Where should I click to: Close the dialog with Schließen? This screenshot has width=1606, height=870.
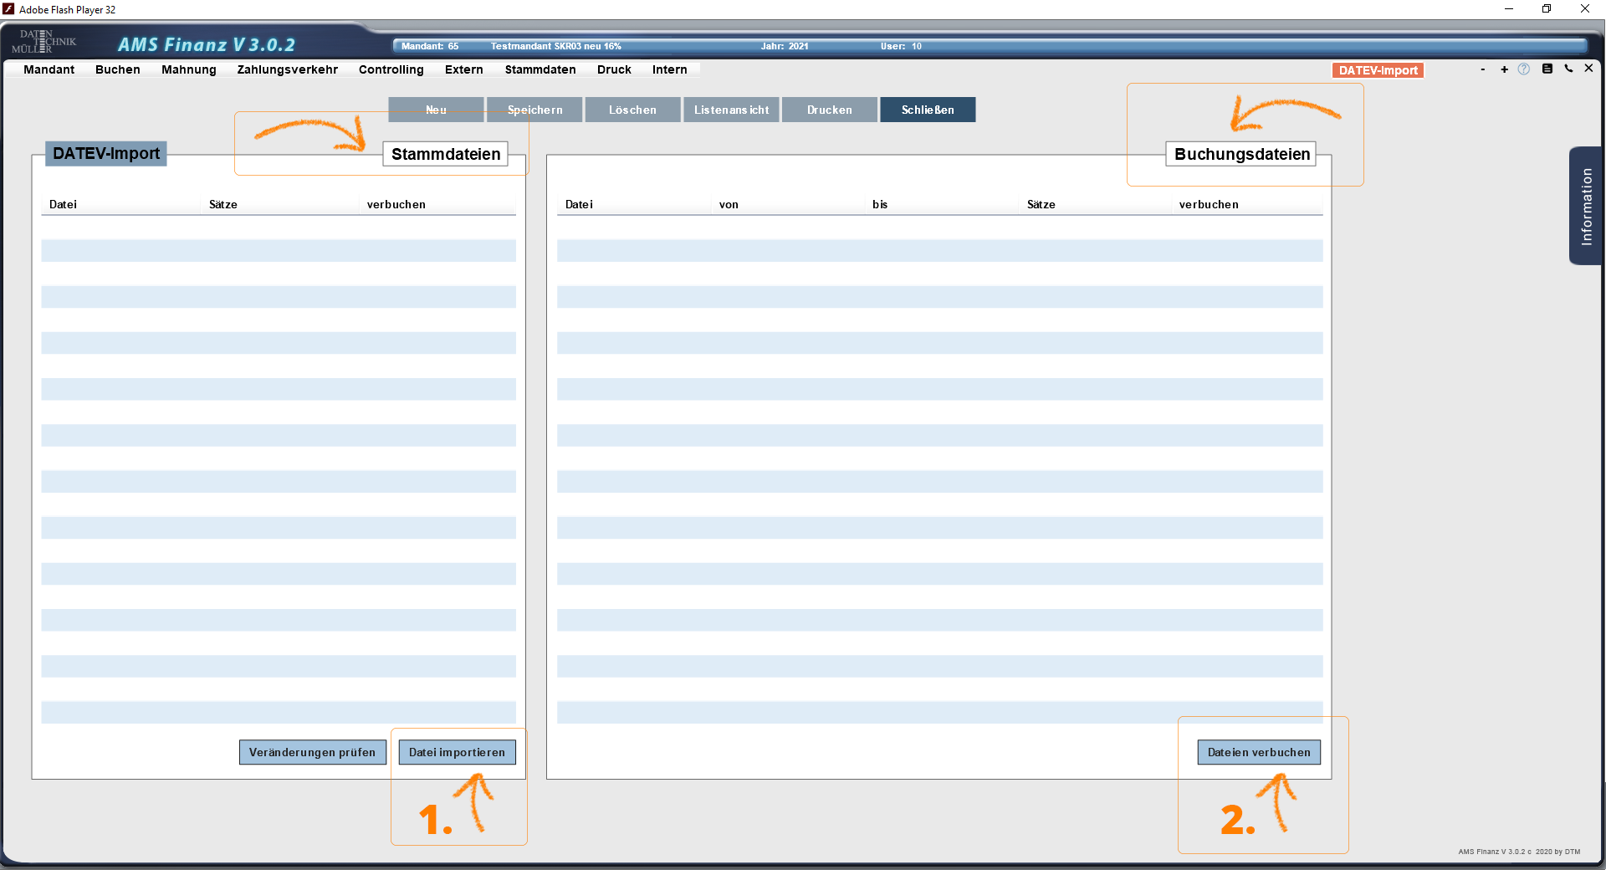click(927, 110)
